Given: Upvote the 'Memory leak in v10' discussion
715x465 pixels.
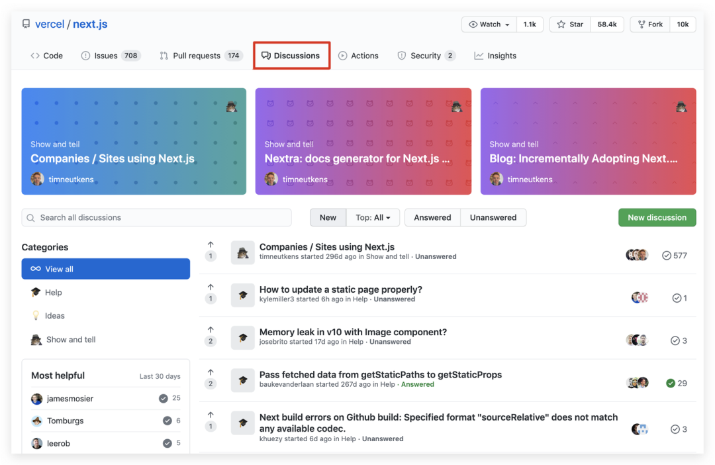Looking at the screenshot, I should coord(211,330).
